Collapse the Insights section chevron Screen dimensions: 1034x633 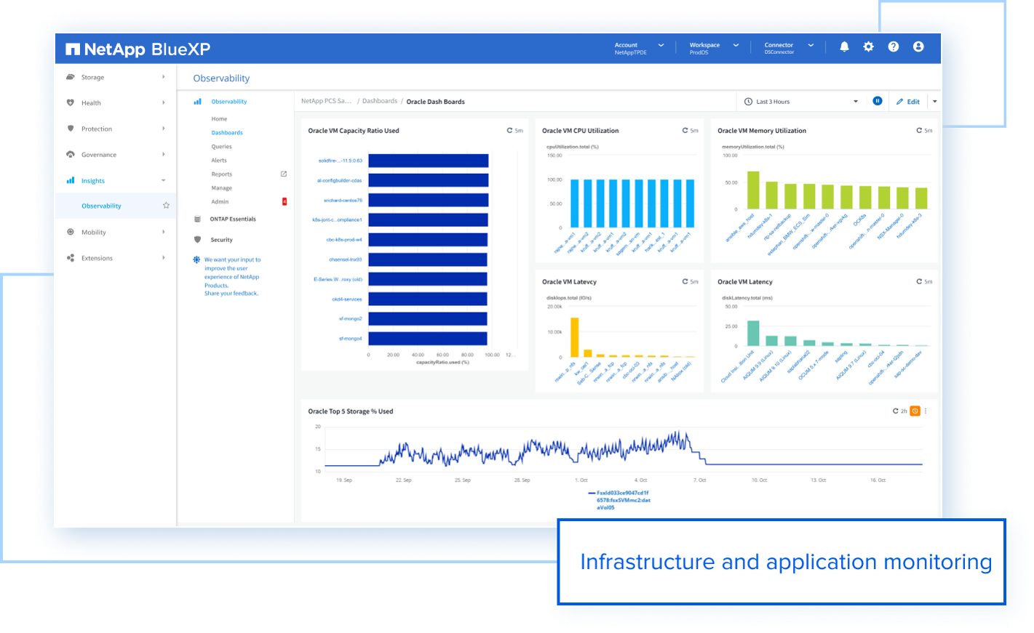(x=163, y=180)
